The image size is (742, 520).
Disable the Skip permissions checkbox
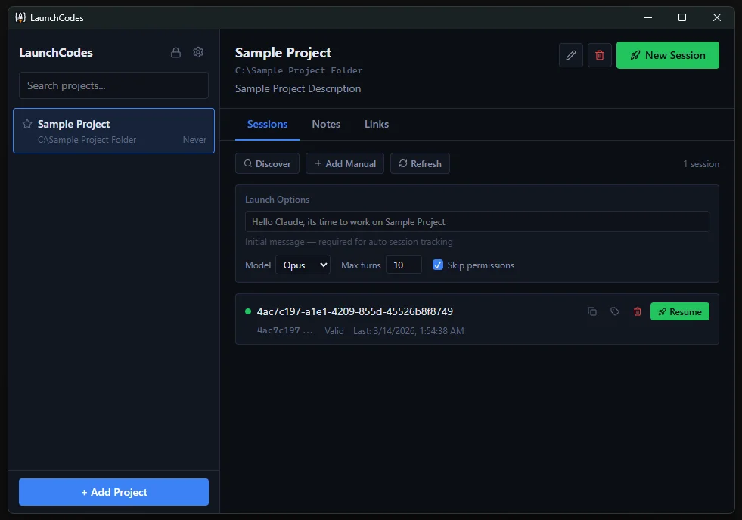coord(438,265)
